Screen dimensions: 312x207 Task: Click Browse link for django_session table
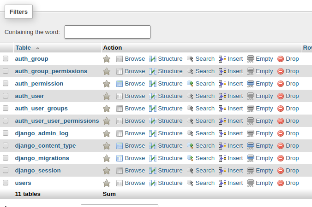135,171
